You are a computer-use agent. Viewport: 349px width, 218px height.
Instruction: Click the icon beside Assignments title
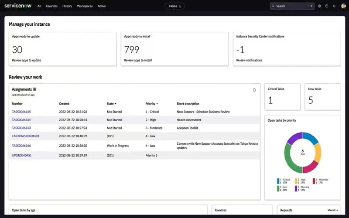coord(35,89)
